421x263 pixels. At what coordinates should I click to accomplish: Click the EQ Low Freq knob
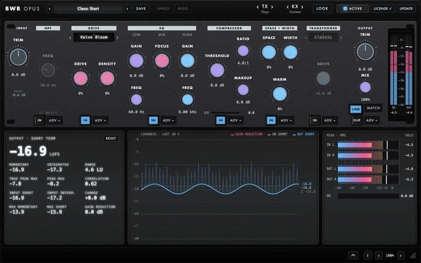[x=136, y=100]
